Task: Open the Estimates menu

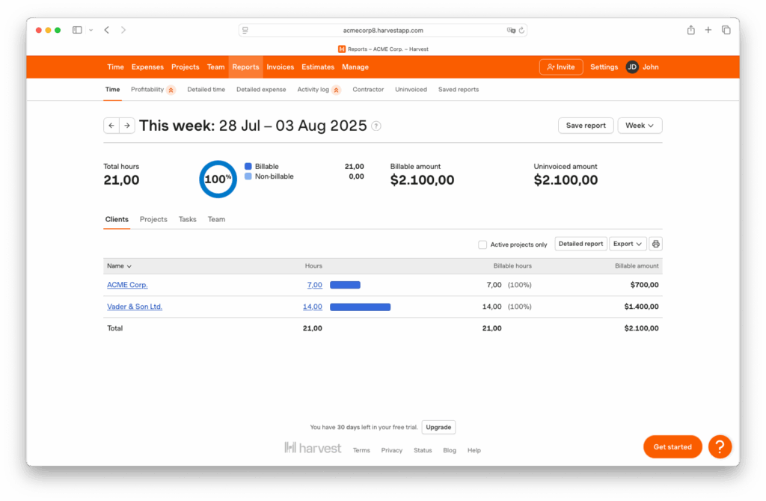Action: (318, 67)
